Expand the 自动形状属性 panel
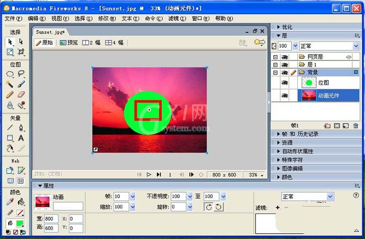 pos(278,151)
